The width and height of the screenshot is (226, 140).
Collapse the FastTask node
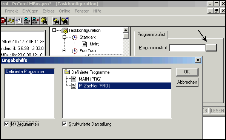coord(64,51)
